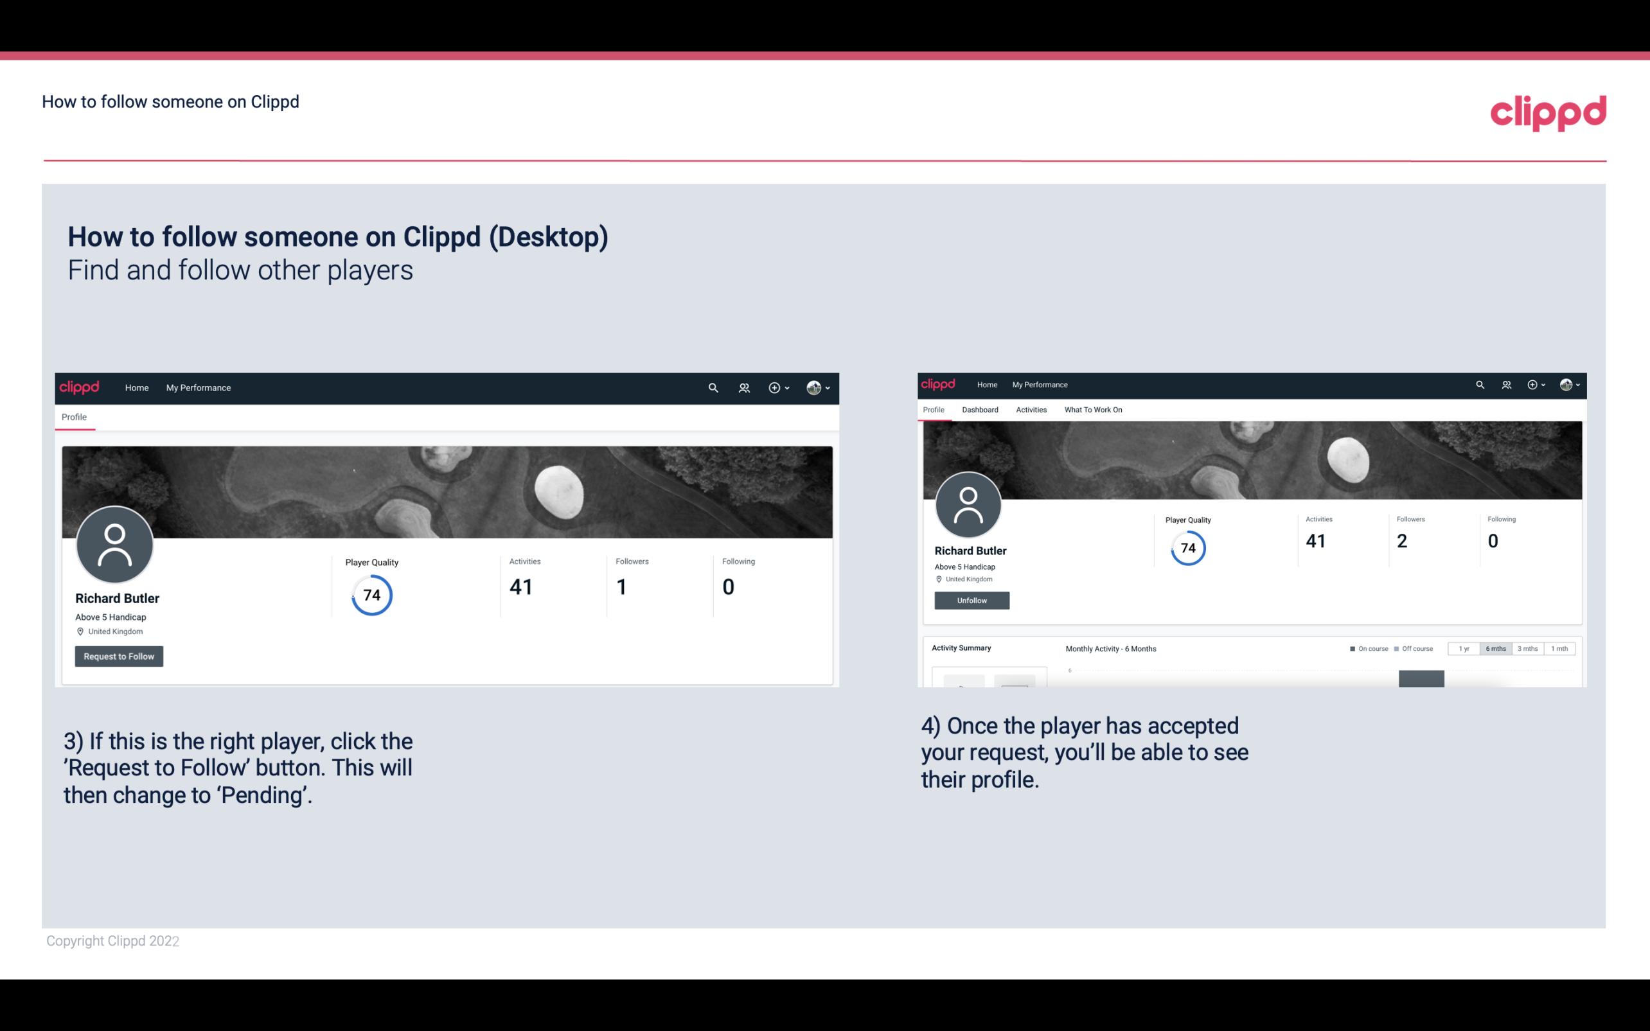Viewport: 1650px width, 1031px height.
Task: Click the search icon in top navigation
Action: click(711, 387)
